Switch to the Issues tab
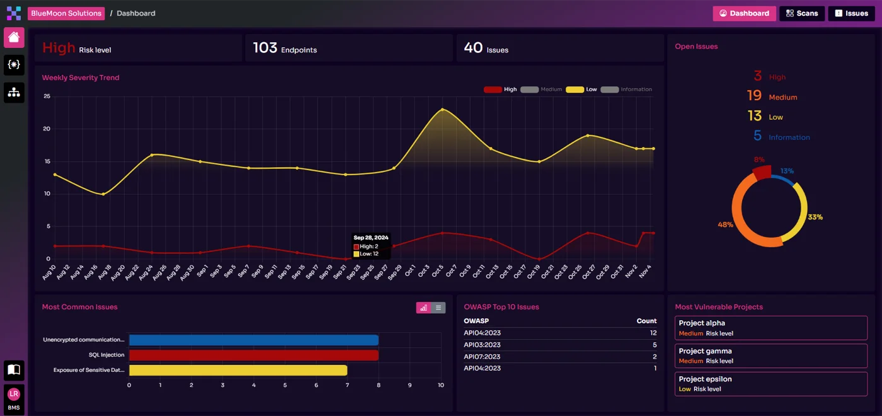Screen dimensions: 882x416 pos(850,13)
